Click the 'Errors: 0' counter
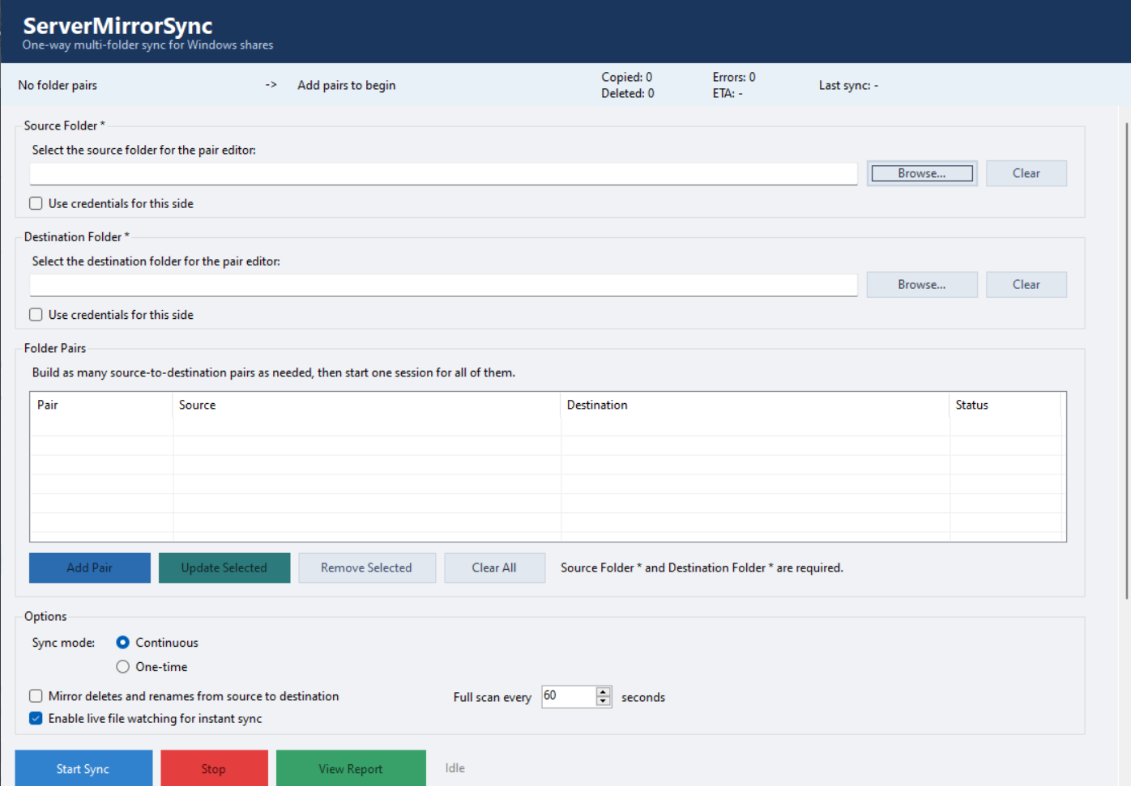Viewport: 1131px width, 786px height. (734, 77)
